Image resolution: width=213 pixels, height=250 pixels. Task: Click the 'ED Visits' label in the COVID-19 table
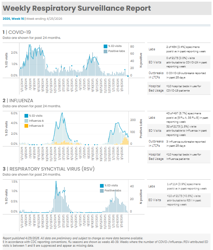point(155,62)
